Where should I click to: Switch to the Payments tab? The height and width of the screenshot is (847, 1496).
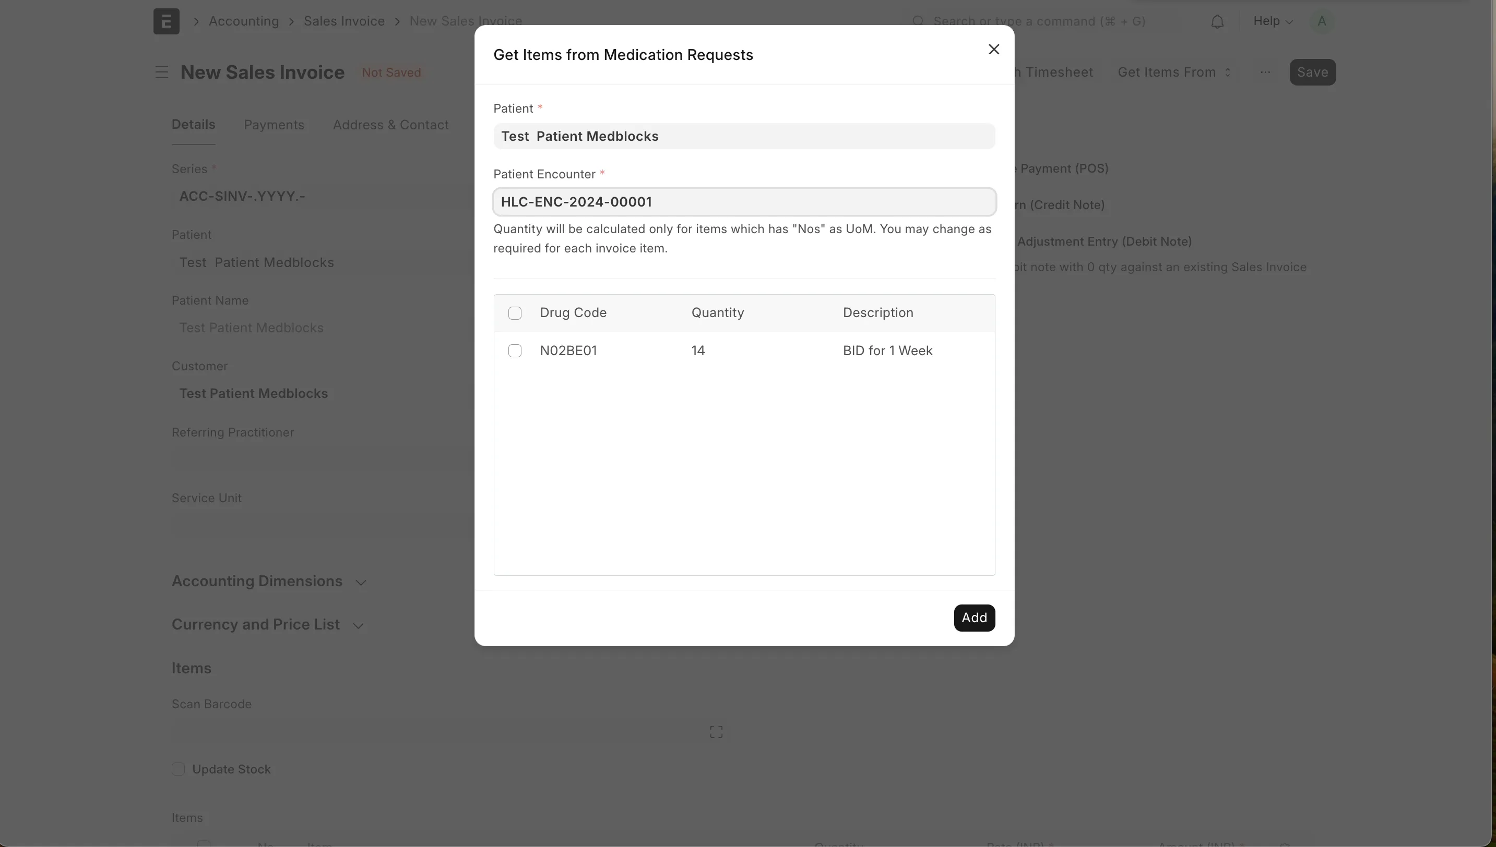(274, 125)
